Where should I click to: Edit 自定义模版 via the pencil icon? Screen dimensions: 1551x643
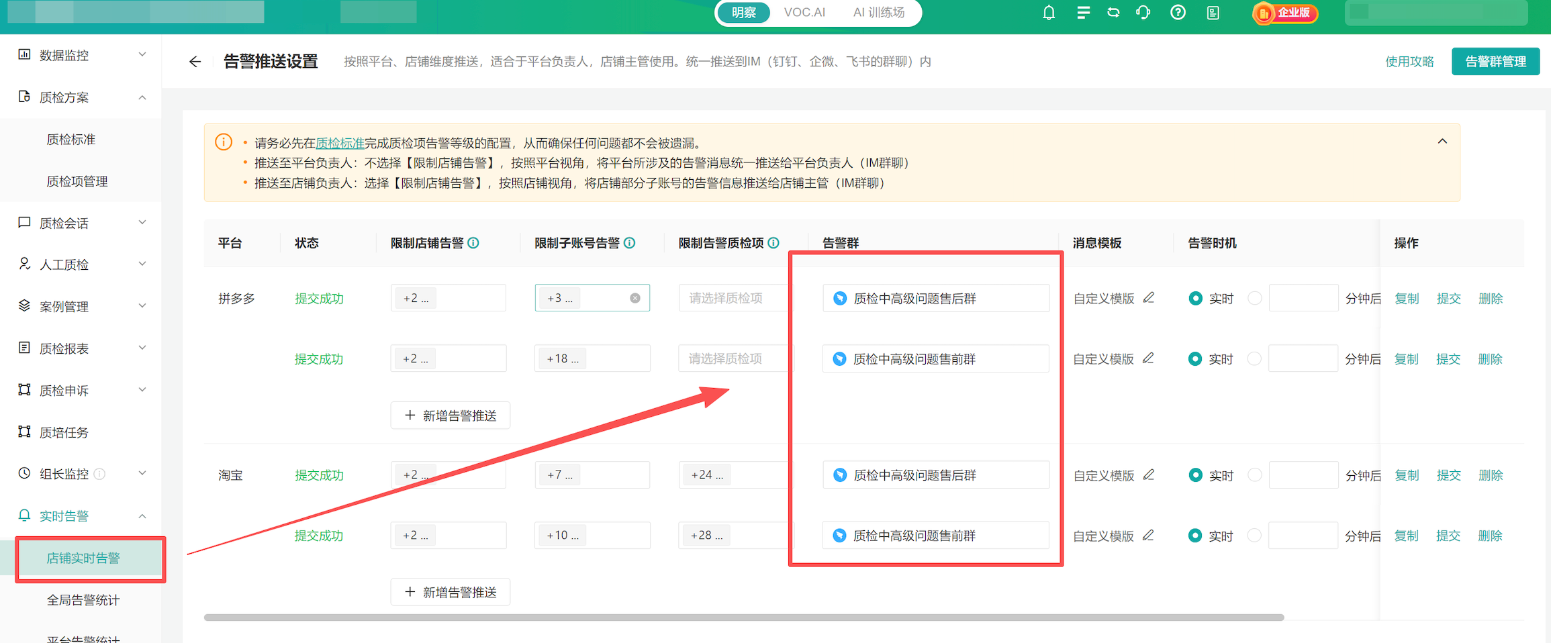[1148, 298]
